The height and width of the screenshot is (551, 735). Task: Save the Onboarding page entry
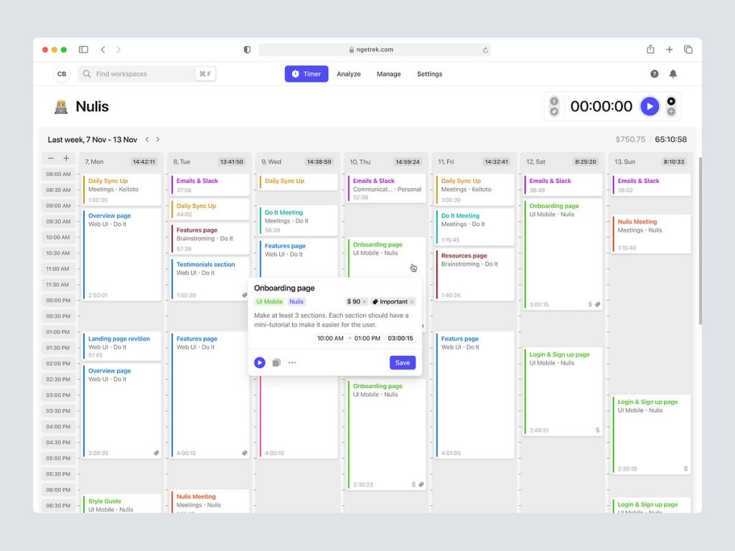(403, 363)
